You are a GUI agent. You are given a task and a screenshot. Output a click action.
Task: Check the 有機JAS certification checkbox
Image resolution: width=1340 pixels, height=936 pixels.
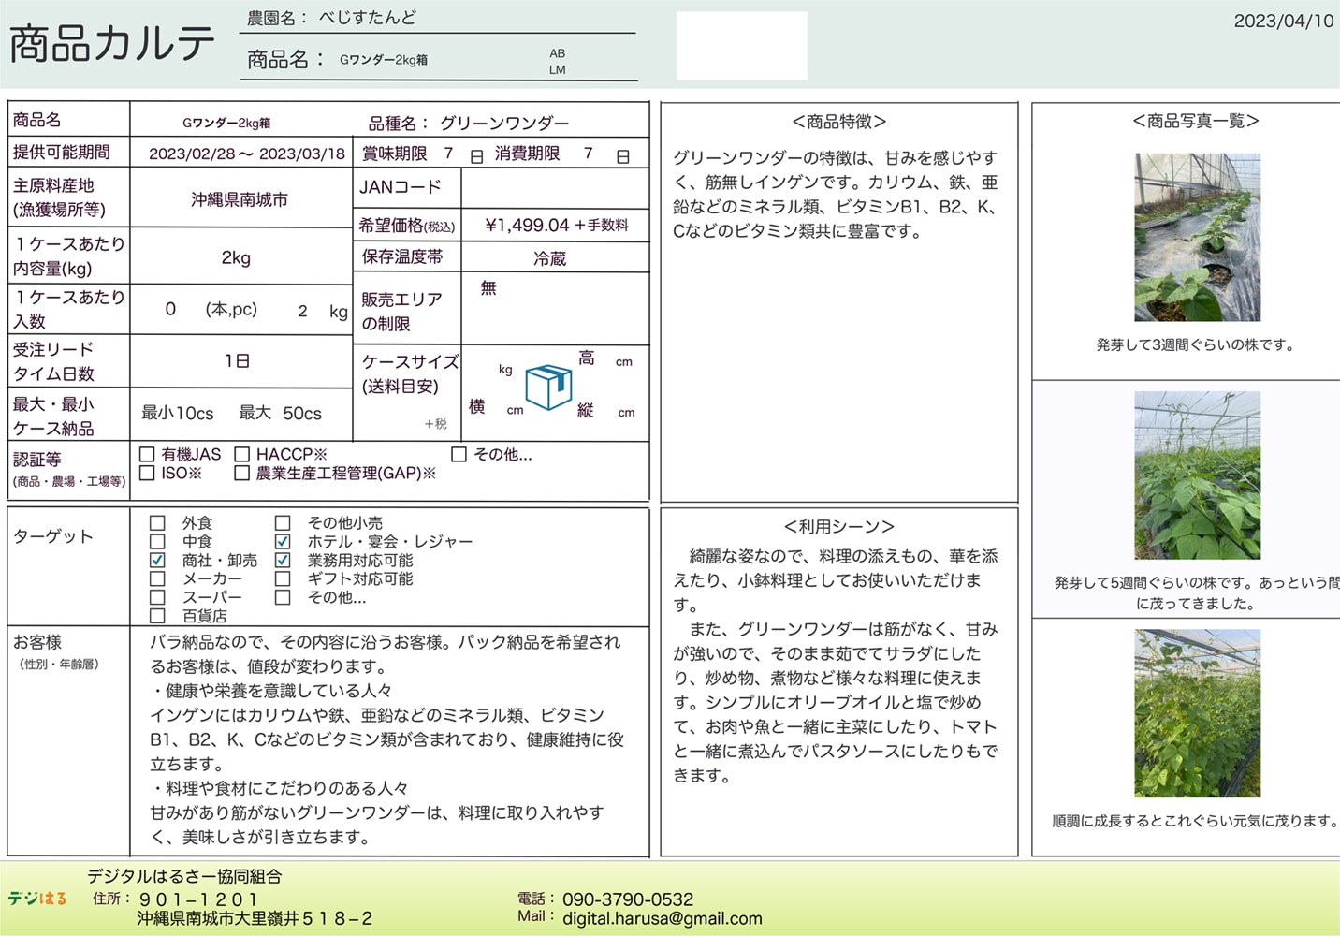click(x=147, y=455)
